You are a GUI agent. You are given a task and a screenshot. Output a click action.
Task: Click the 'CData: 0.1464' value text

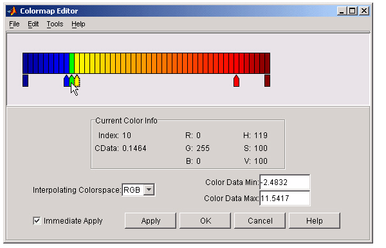click(121, 148)
